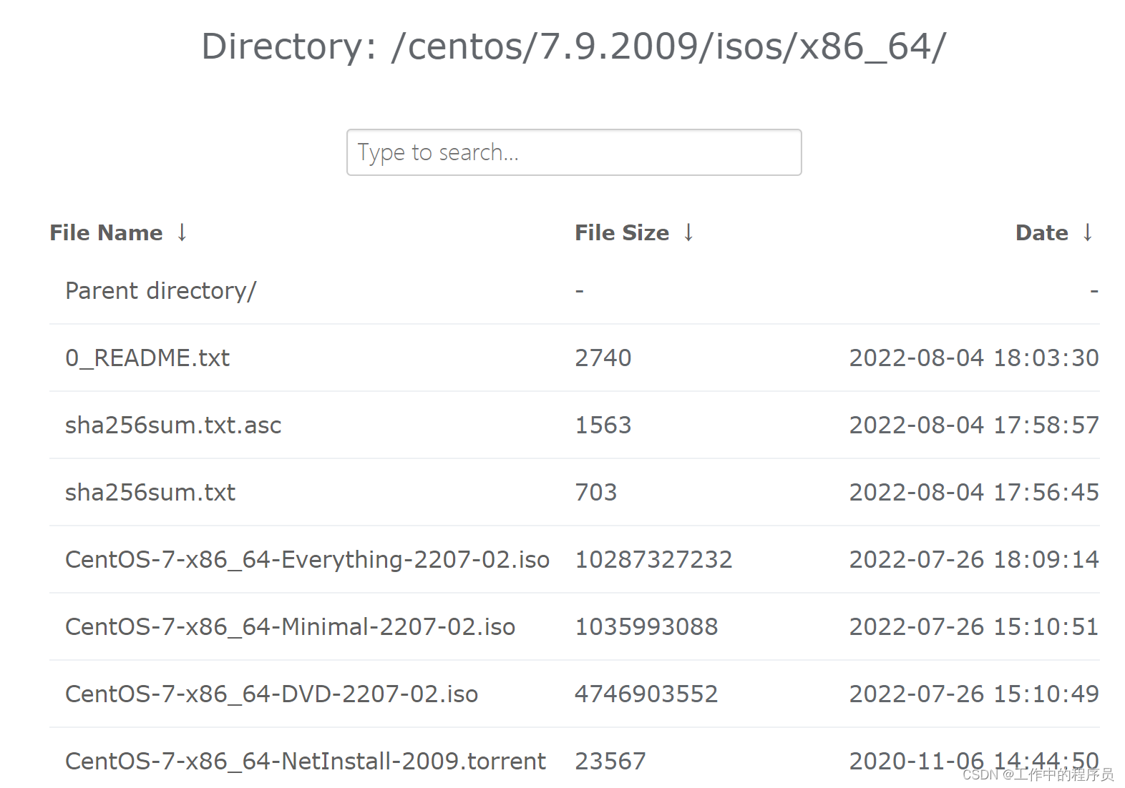Select the file size 2740
This screenshot has height=788, width=1125.
pos(603,358)
